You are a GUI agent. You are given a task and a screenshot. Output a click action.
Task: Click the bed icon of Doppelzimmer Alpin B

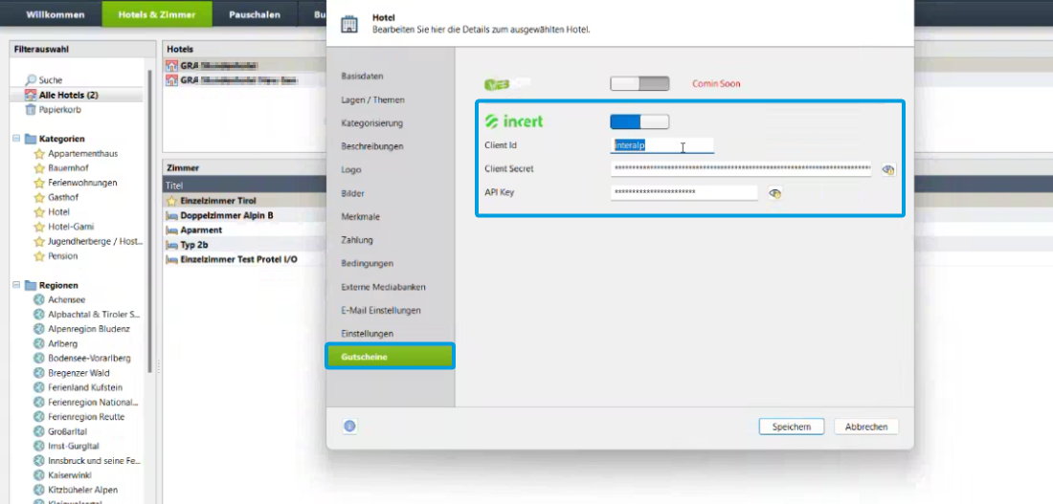(172, 216)
